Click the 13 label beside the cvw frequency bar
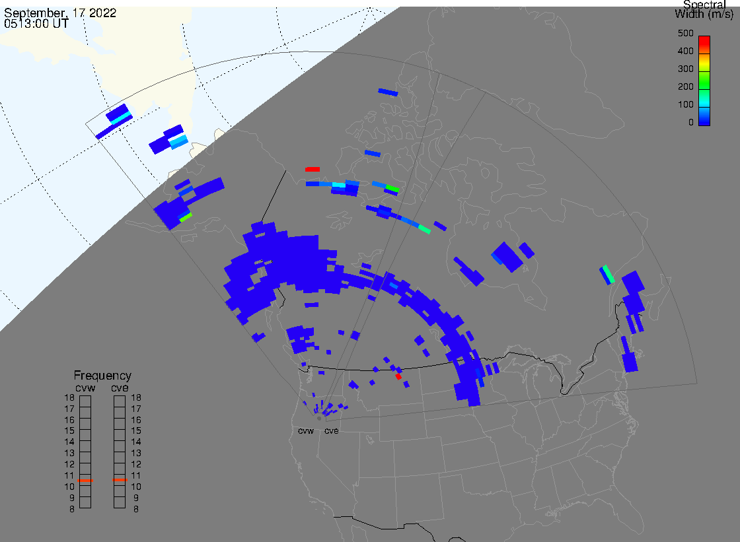The height and width of the screenshot is (542, 740). pos(69,454)
